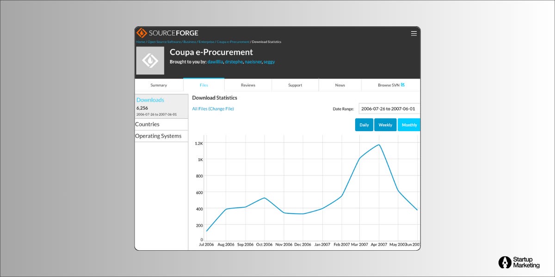Viewport: 555px width, 277px height.
Task: Click the All Files (Change File) link
Action: tap(213, 109)
